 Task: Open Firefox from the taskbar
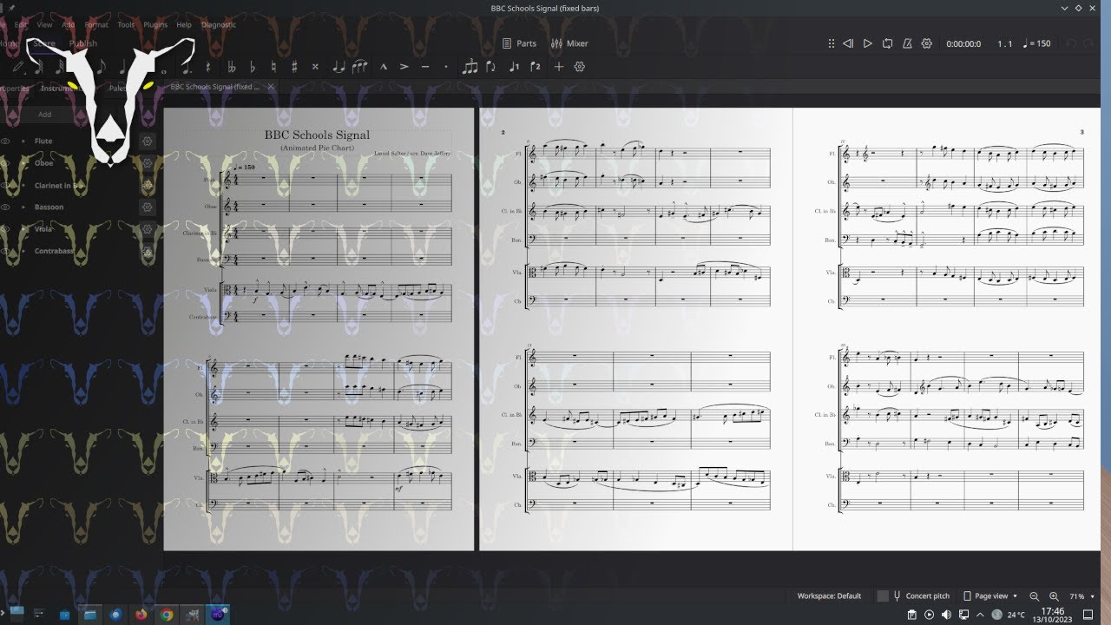click(141, 615)
